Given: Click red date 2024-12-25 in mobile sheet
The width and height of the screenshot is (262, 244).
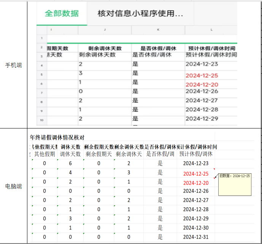Looking at the screenshot, I should tap(202, 76).
